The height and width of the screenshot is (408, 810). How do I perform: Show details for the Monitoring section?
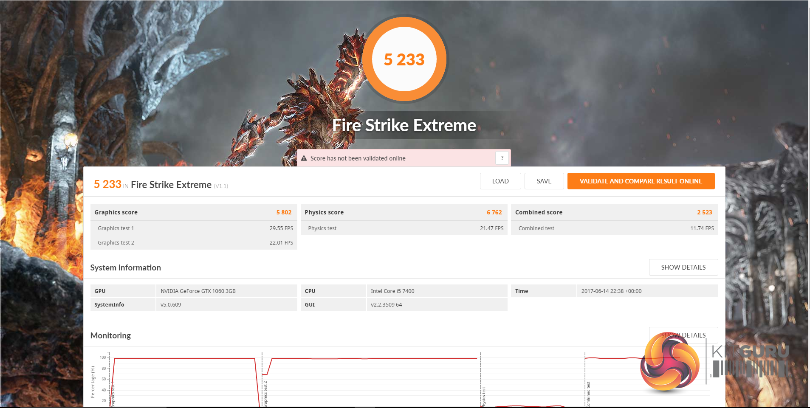[x=683, y=335]
